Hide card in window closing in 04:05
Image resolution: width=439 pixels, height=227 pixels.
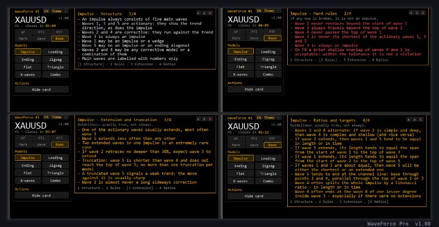(255, 89)
